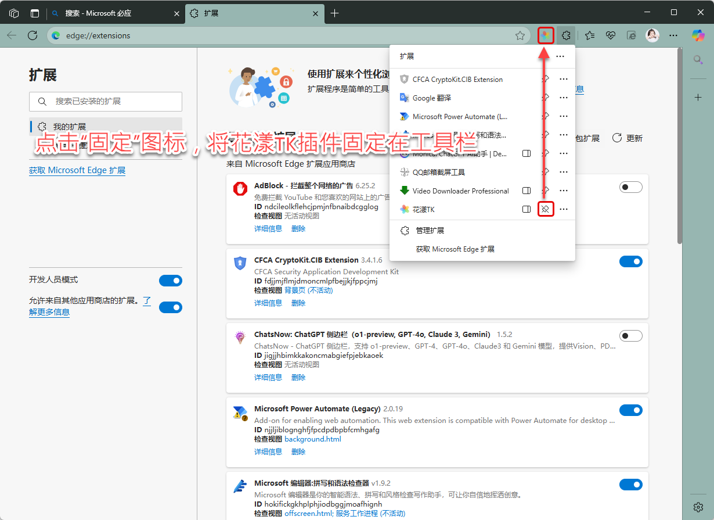Open the Favorites toolbar icon

pyautogui.click(x=590, y=35)
